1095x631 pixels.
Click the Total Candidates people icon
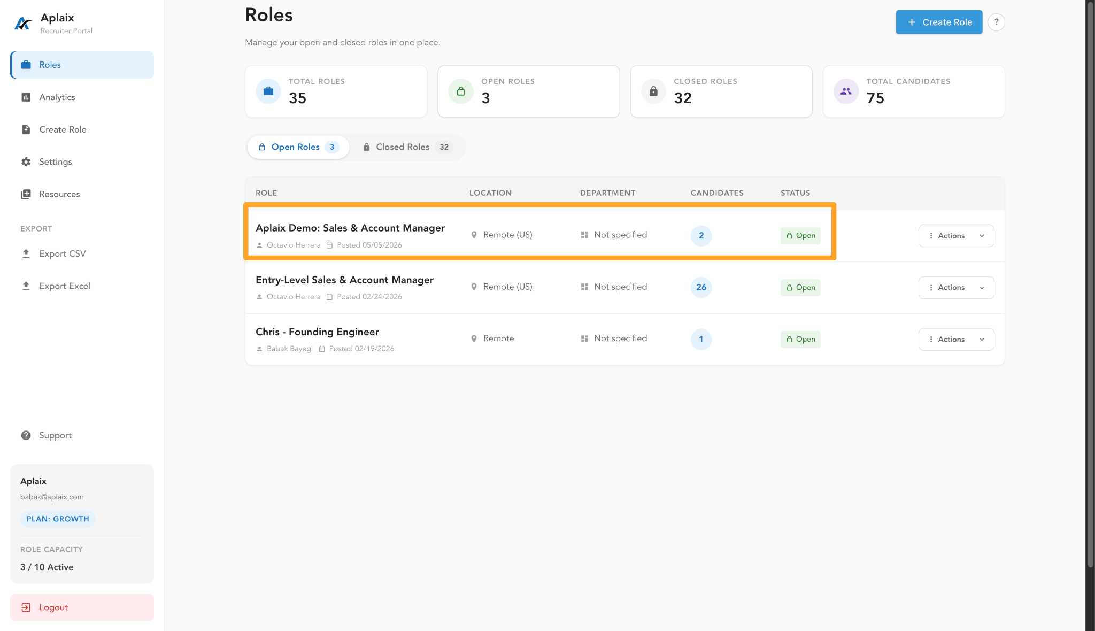tap(846, 91)
